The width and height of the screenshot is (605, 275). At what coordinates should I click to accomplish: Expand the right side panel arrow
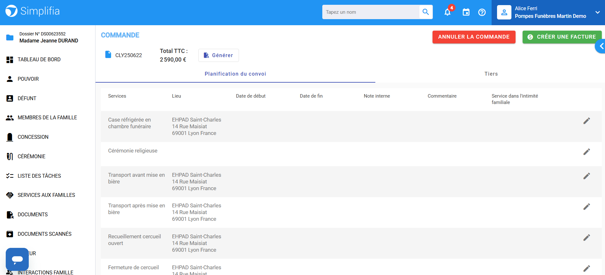pos(601,47)
